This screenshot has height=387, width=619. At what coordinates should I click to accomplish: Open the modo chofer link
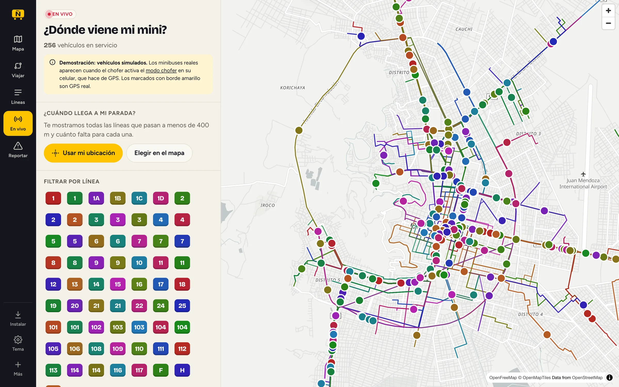tap(161, 70)
